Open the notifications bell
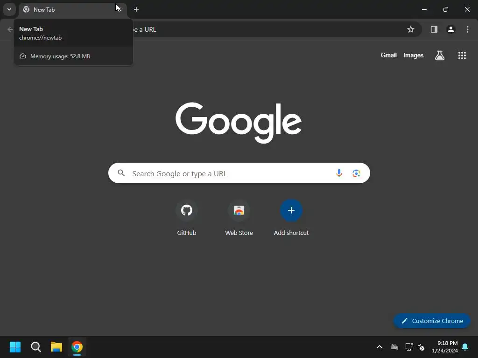The height and width of the screenshot is (358, 478). 465,347
